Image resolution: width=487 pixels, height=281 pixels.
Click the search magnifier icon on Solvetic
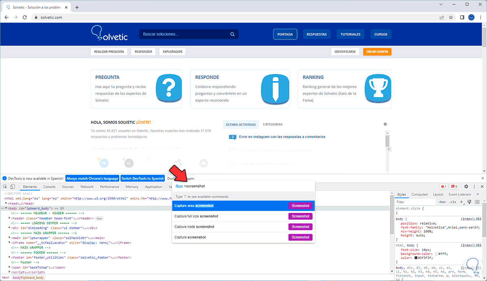233,34
